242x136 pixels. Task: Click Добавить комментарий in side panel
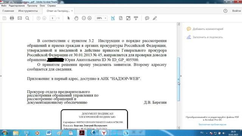pos(208,29)
